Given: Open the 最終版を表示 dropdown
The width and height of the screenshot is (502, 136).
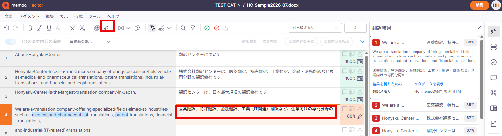Looking at the screenshot, I should tap(90, 42).
